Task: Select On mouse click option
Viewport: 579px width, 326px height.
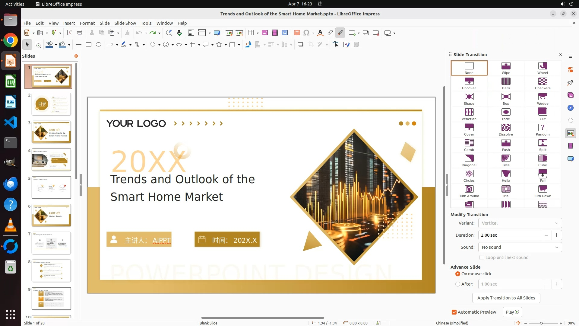Action: click(x=458, y=274)
